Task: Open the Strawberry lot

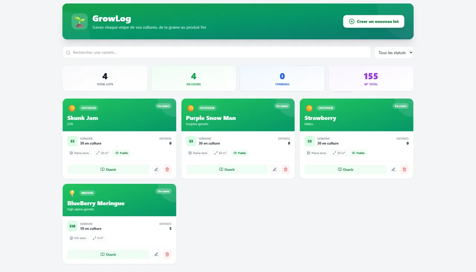Action: point(345,169)
